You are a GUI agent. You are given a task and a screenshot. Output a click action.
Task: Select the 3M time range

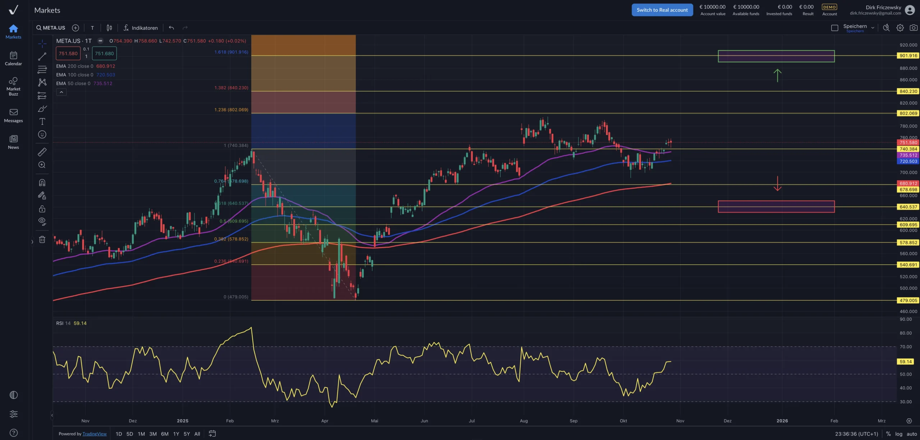tap(153, 434)
